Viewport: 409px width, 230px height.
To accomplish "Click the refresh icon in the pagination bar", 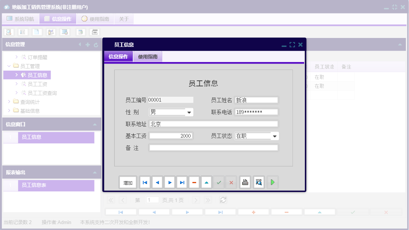I will point(223,200).
